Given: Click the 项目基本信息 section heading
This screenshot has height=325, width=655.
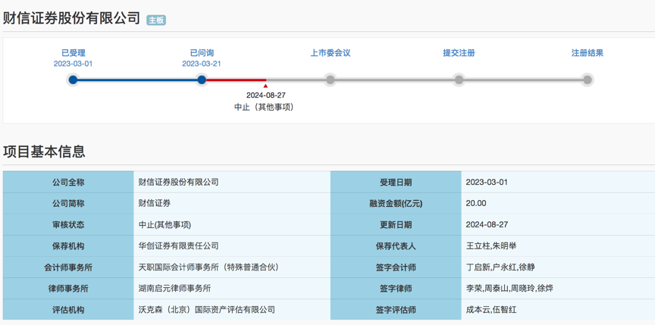Looking at the screenshot, I should point(44,151).
